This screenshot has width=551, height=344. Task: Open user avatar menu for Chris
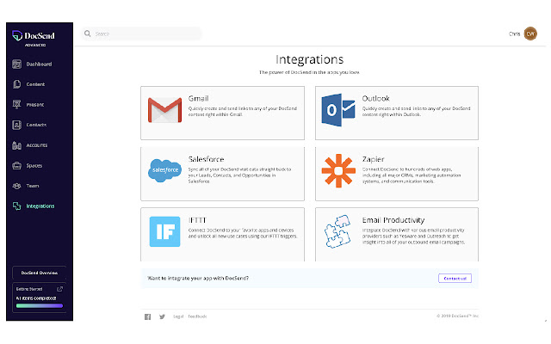pyautogui.click(x=530, y=34)
